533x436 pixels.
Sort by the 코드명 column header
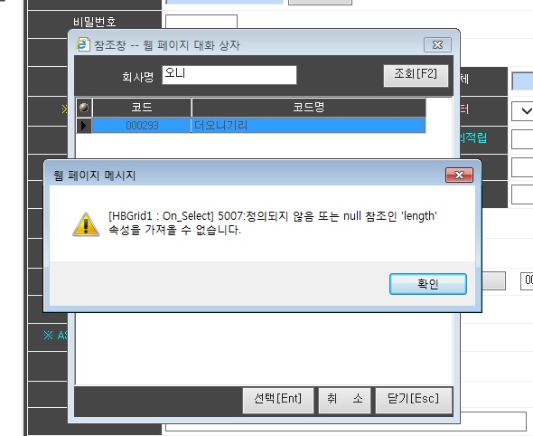[309, 108]
